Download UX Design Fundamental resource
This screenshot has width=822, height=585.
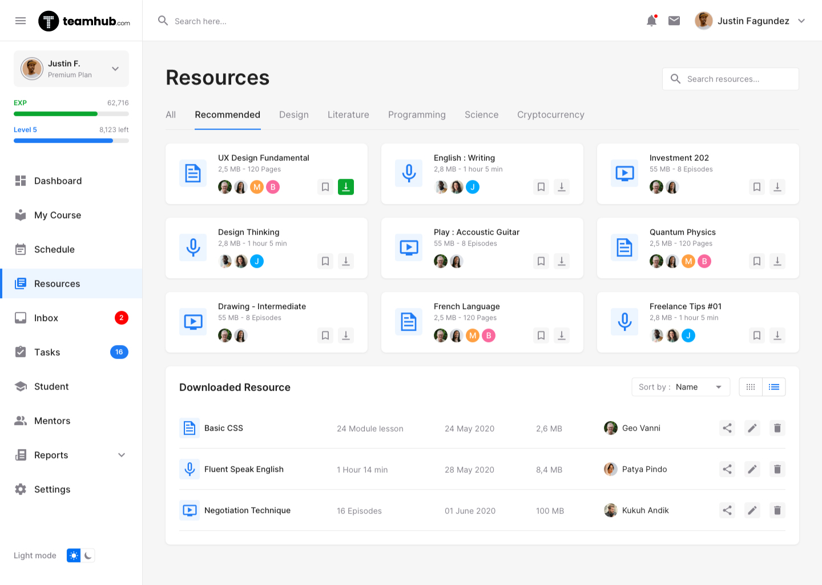click(346, 187)
